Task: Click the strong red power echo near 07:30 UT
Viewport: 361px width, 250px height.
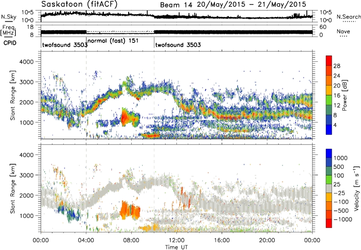Action: (125, 118)
